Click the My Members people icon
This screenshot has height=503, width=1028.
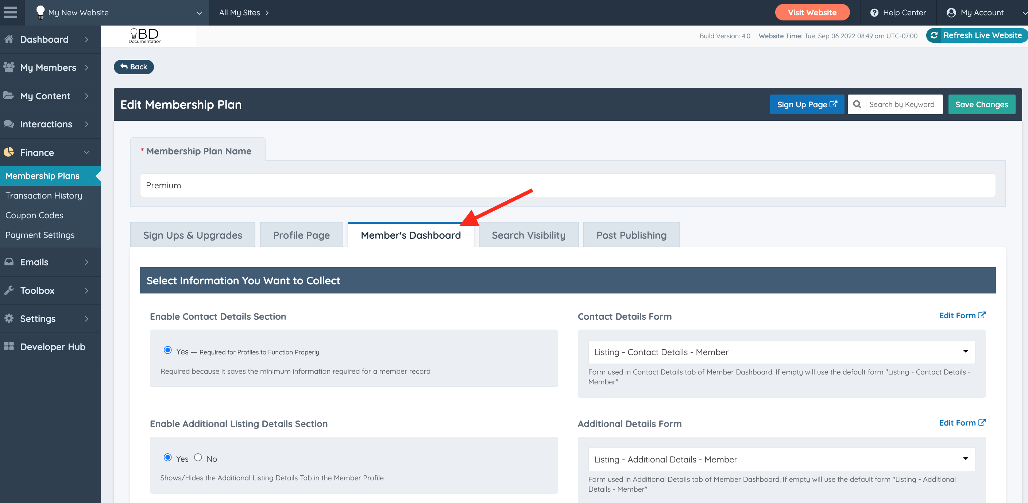(x=9, y=67)
